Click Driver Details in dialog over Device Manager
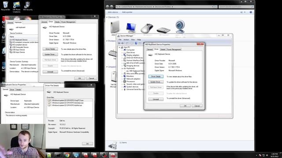 156,76
